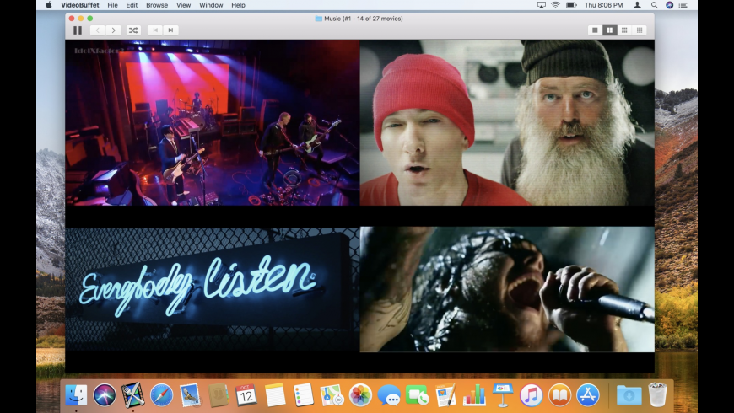Open Numbers from the dock
The height and width of the screenshot is (413, 734).
[x=474, y=395]
